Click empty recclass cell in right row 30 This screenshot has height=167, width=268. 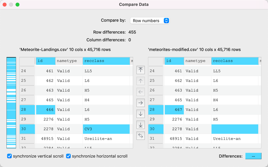click(x=234, y=129)
